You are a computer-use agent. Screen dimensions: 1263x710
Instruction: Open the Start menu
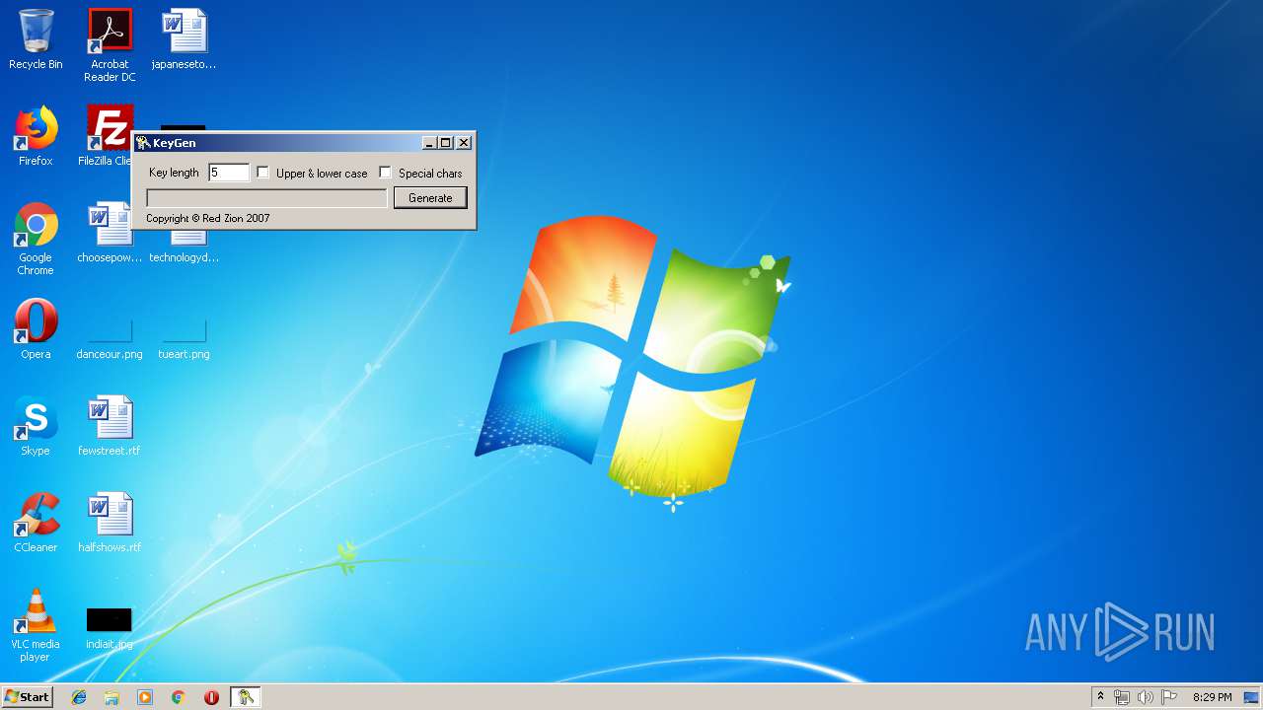(28, 697)
